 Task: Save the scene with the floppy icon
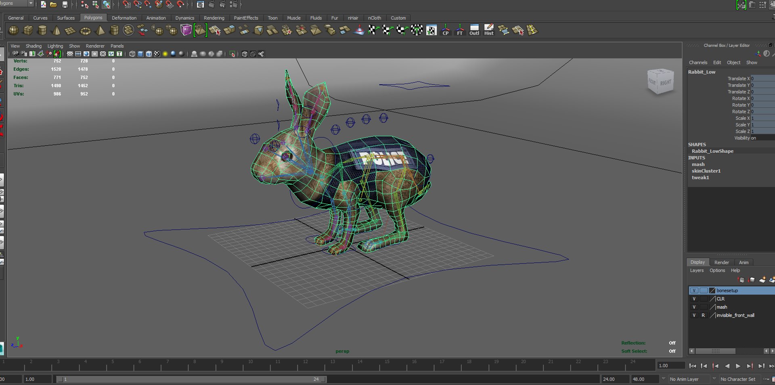pyautogui.click(x=65, y=4)
